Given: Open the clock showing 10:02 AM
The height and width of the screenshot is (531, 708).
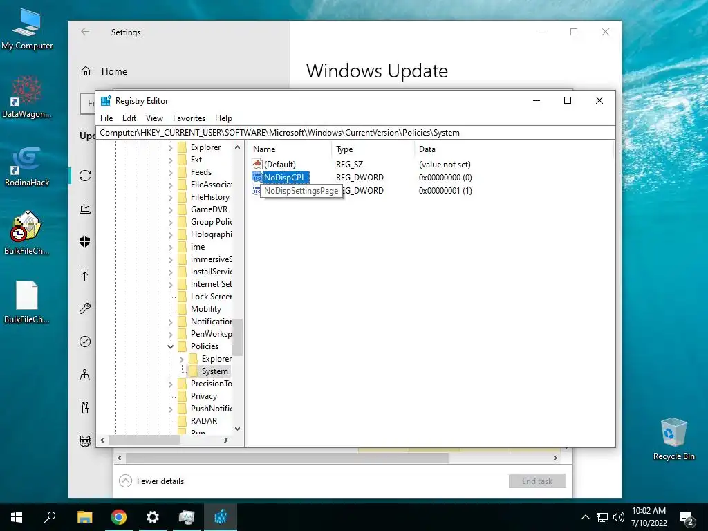Looking at the screenshot, I should point(649,517).
